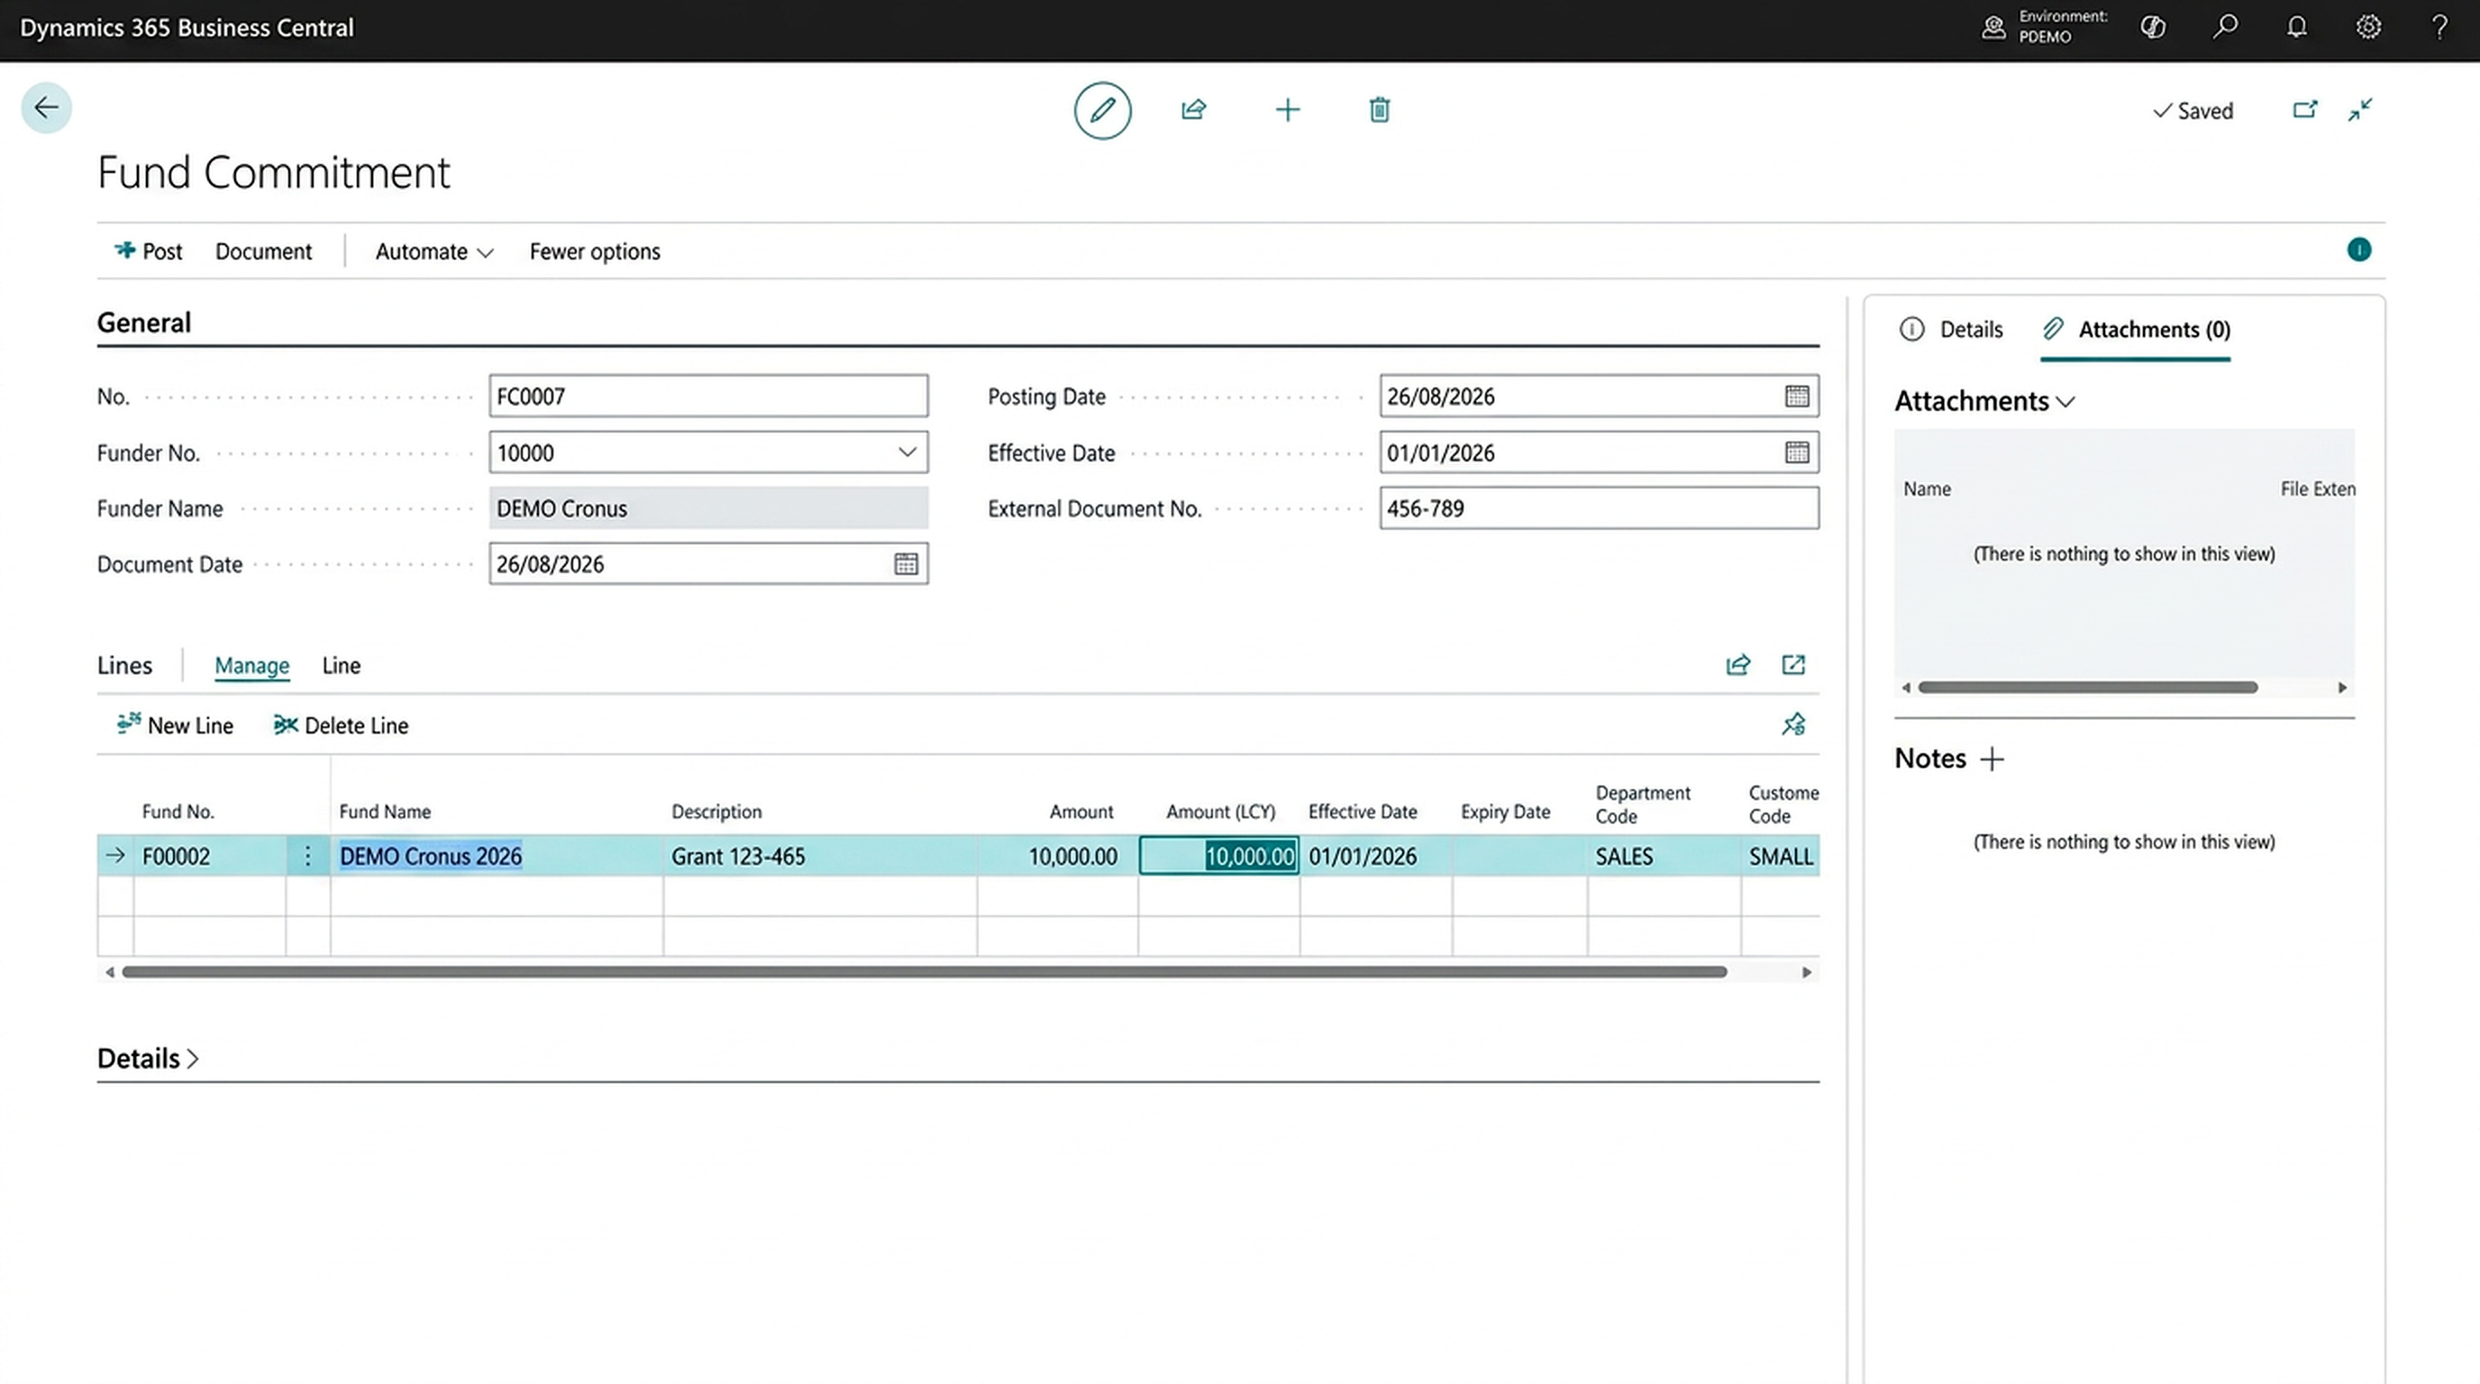Image resolution: width=2480 pixels, height=1384 pixels.
Task: Open the search magnifier in the top bar
Action: coord(2225,27)
